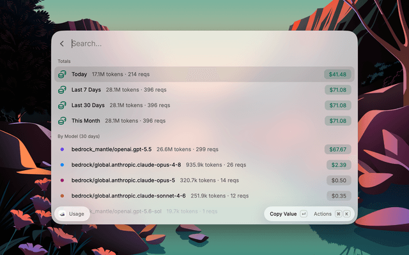Screen dimensions: 409x255
Task: Open the Usage extension pill
Action: point(72,214)
